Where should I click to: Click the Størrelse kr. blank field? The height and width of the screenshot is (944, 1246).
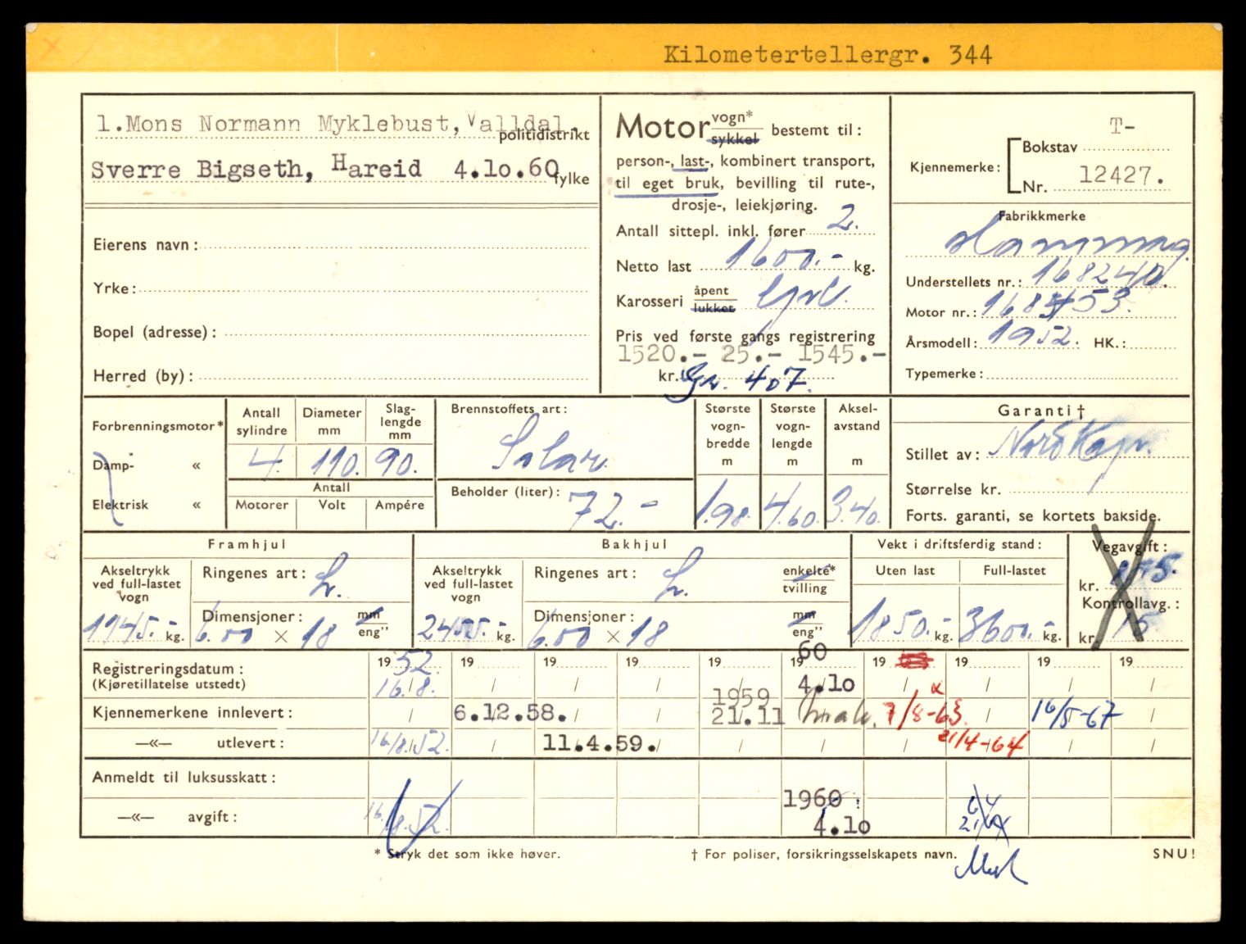(x=1096, y=489)
